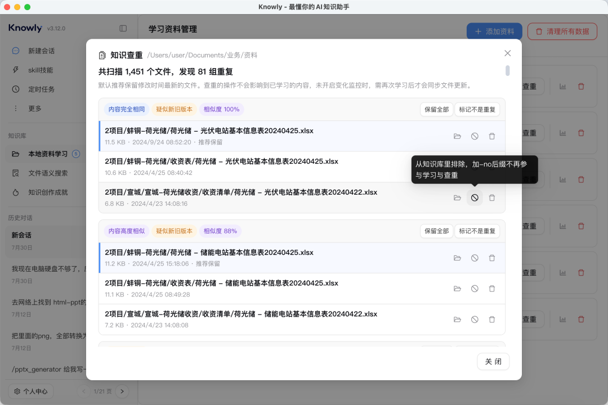
Task: Click 标记不是重复 for the 100% similarity group
Action: (477, 109)
